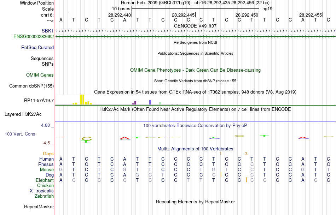Click the dark purple GTEx bar
Image resolution: width=336 pixels, height=215 pixels.
tap(135, 103)
